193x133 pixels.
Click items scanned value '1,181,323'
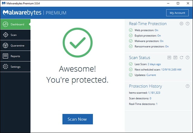154,93
